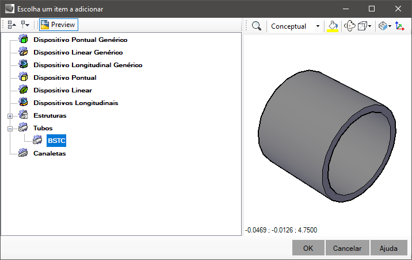Maximize the dialog window

point(372,9)
